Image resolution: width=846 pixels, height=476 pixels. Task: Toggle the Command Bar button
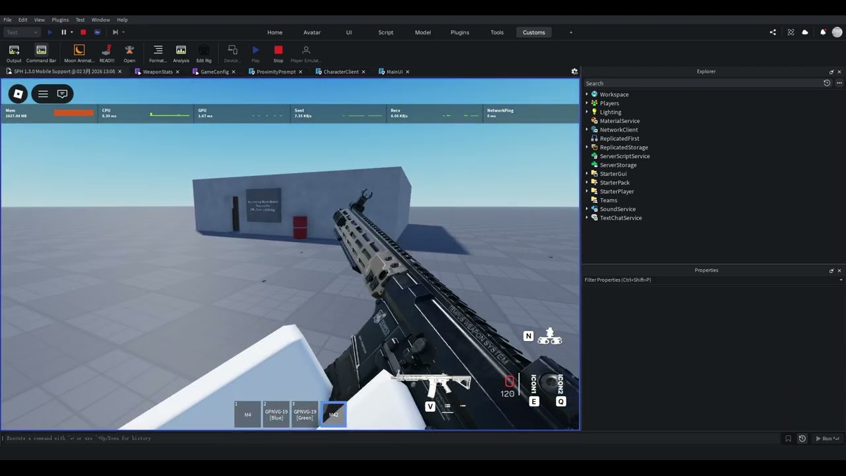point(41,54)
